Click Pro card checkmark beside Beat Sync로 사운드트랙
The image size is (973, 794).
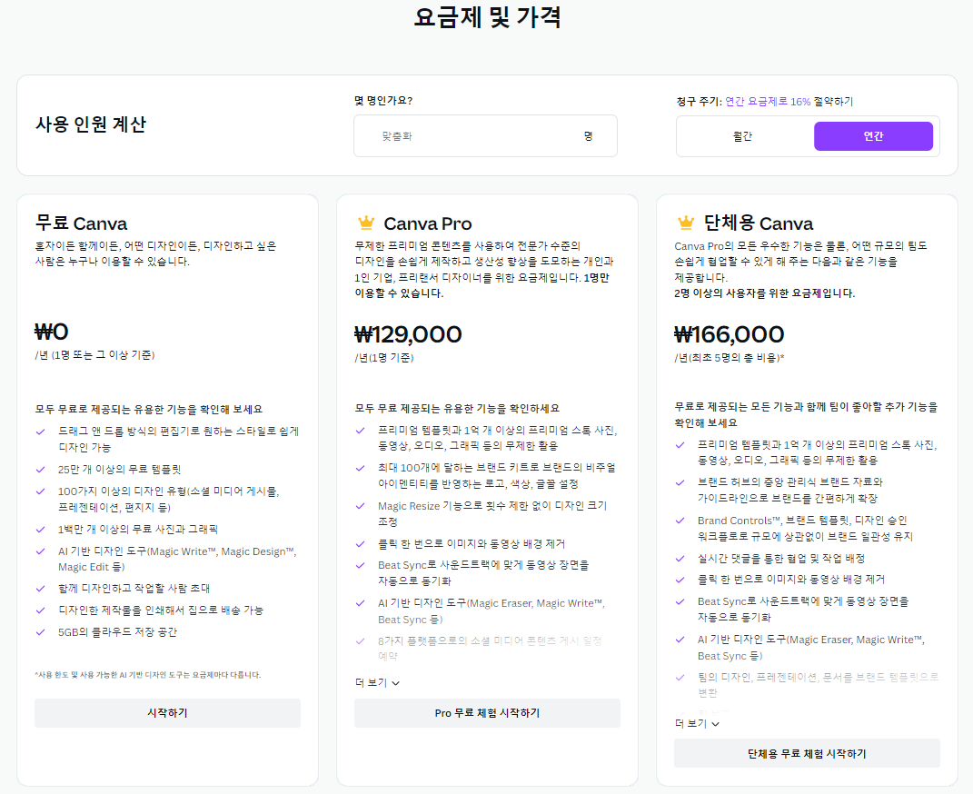[361, 565]
